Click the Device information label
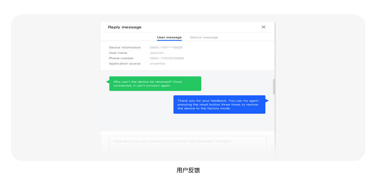This screenshot has height=173, width=376. tap(125, 47)
